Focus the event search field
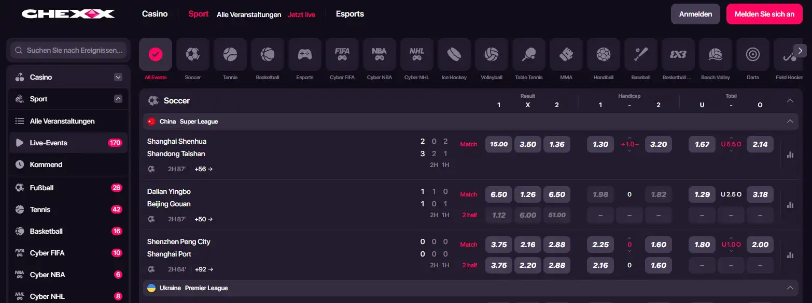The image size is (812, 303). pos(68,50)
